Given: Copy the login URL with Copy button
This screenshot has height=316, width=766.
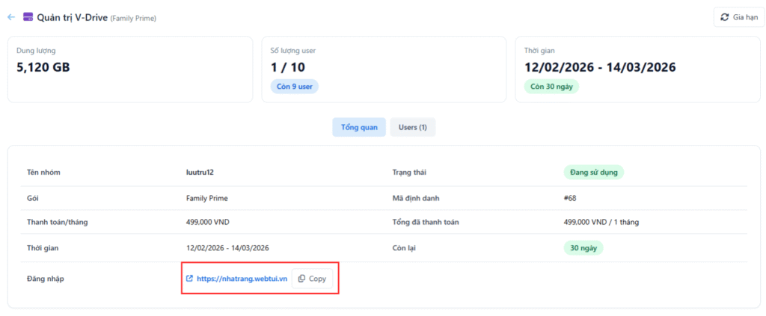Looking at the screenshot, I should (x=312, y=279).
